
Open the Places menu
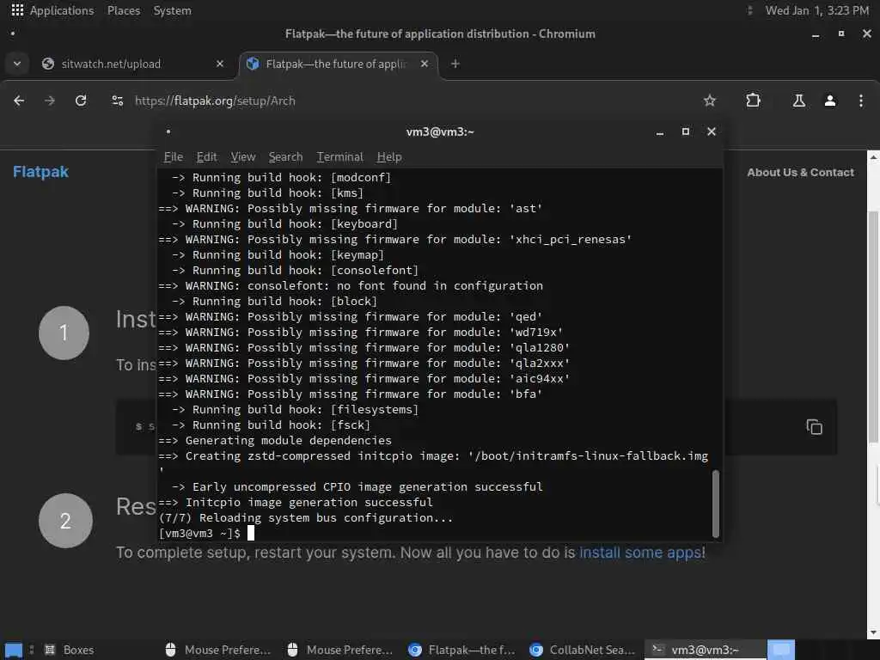124,10
